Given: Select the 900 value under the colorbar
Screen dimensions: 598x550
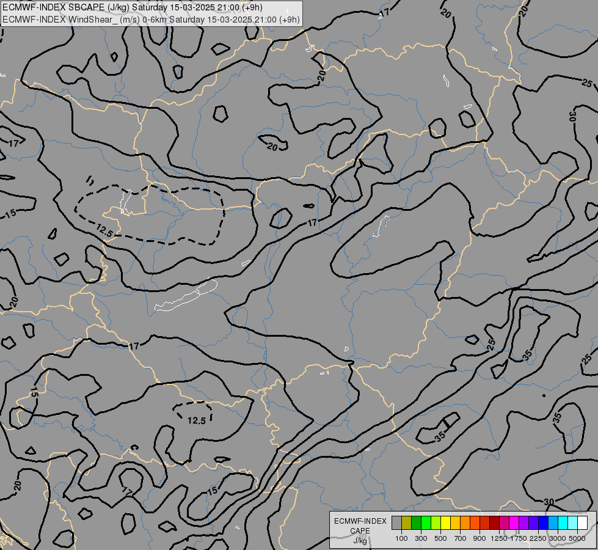Looking at the screenshot, I should click(479, 538).
